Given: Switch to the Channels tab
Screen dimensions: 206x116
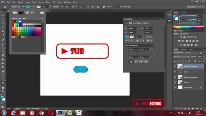Looking at the screenshot, I should click(x=183, y=49).
